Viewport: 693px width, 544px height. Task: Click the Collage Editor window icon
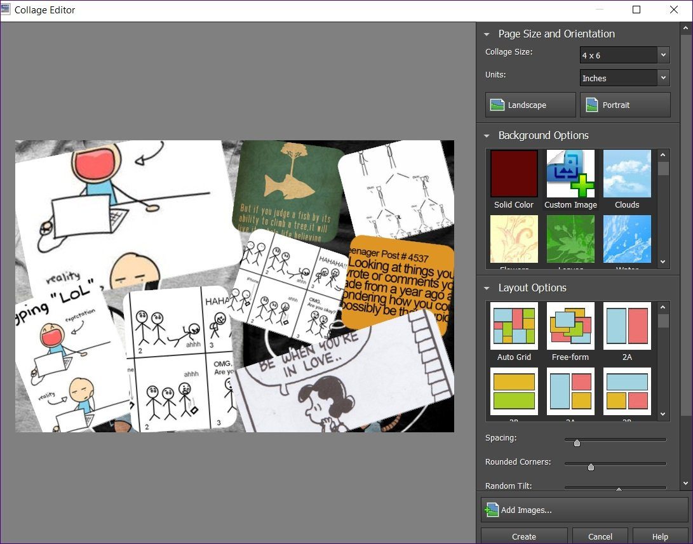[x=5, y=10]
